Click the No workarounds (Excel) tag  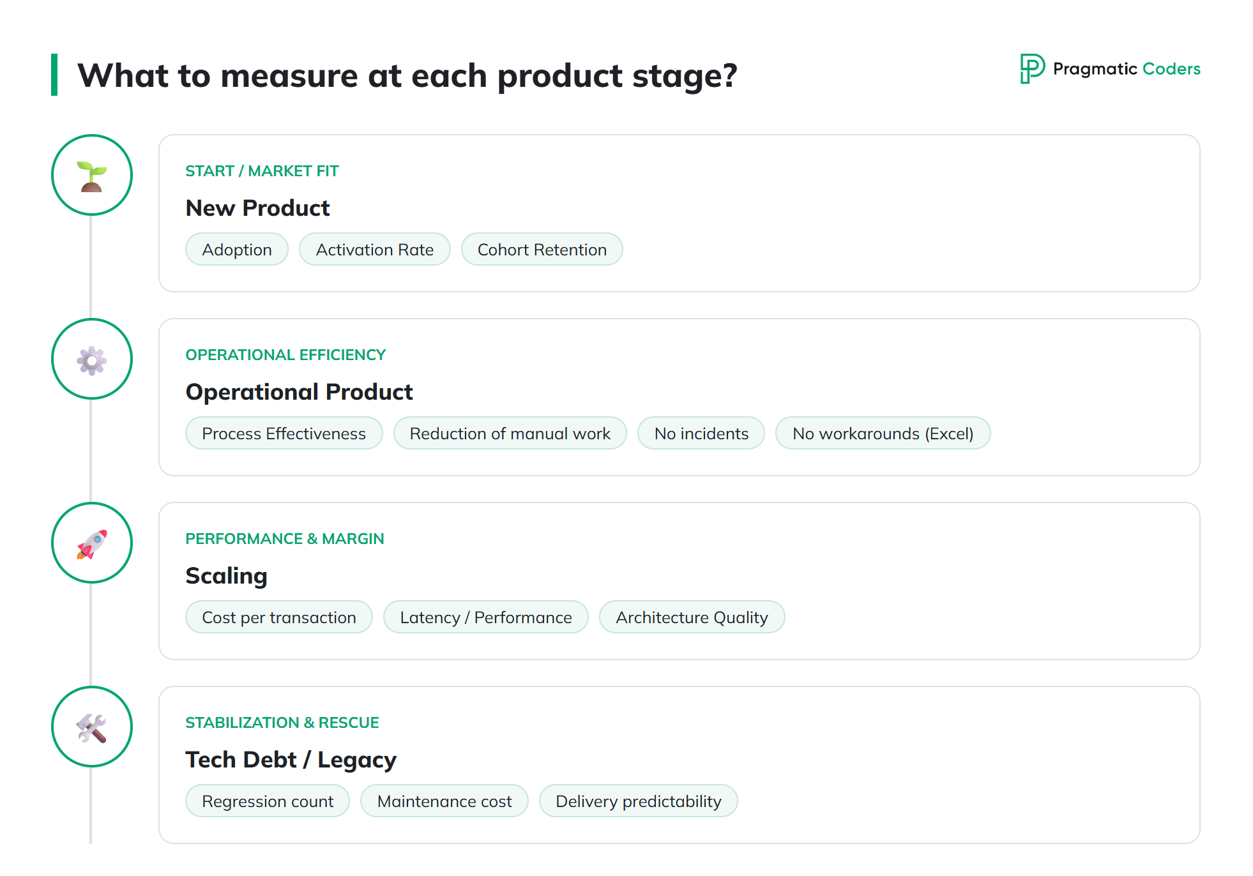(x=883, y=434)
